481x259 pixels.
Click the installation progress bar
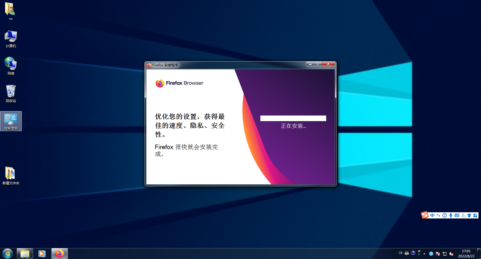coord(293,118)
